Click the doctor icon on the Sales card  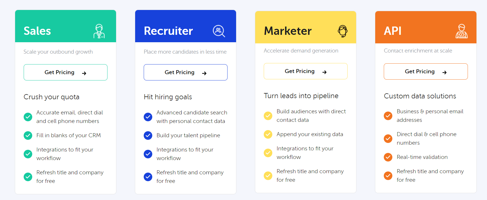(99, 31)
